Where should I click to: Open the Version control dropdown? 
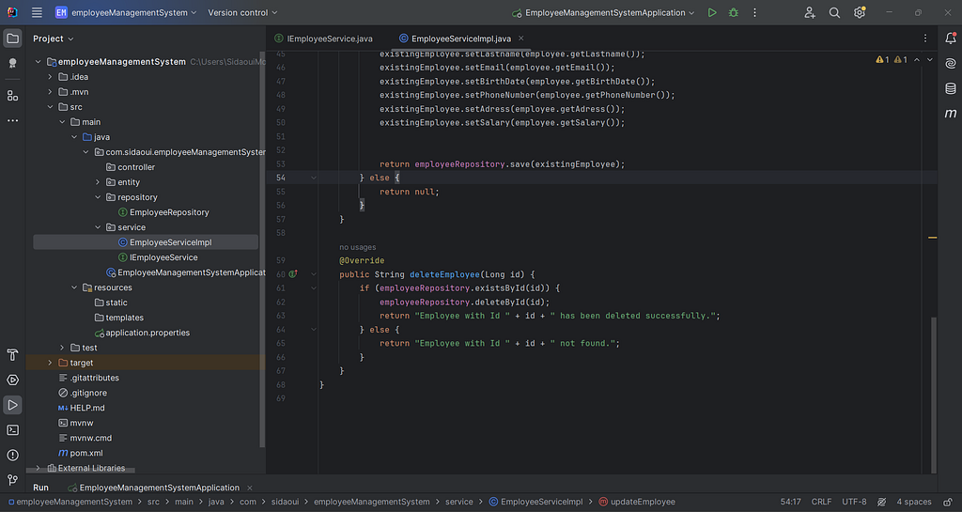[x=242, y=12]
